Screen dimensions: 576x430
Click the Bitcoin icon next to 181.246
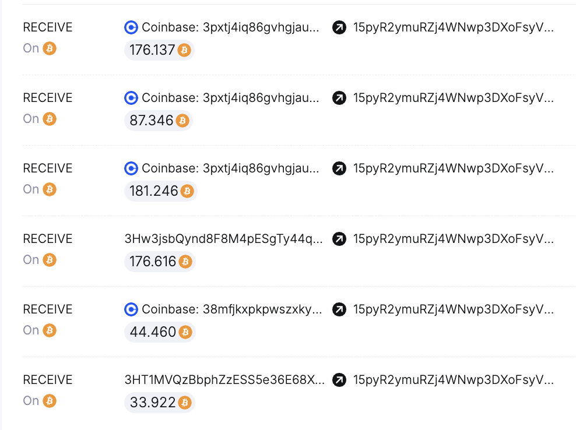point(187,191)
